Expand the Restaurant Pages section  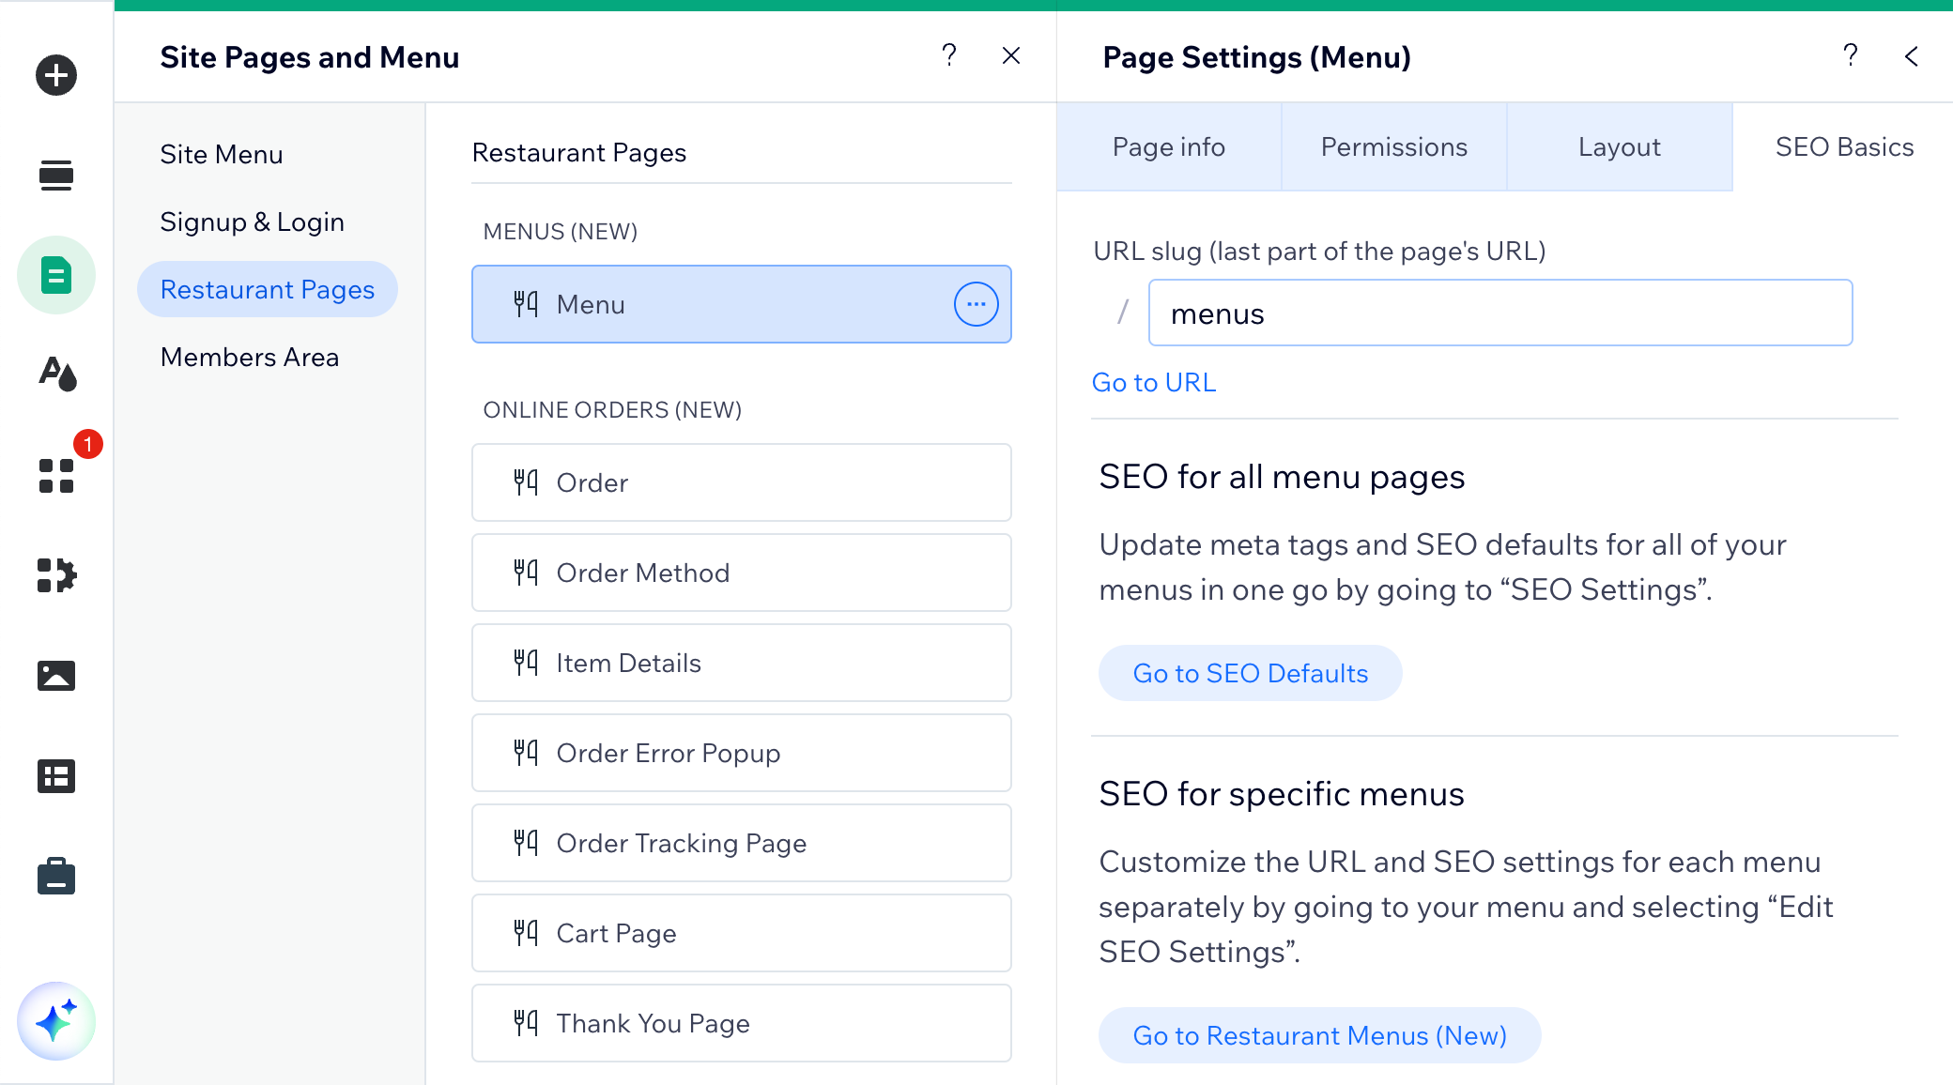point(266,289)
